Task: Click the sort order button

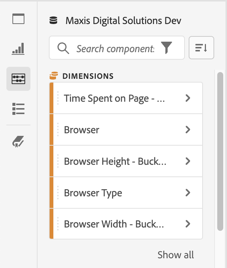Action: tap(201, 48)
